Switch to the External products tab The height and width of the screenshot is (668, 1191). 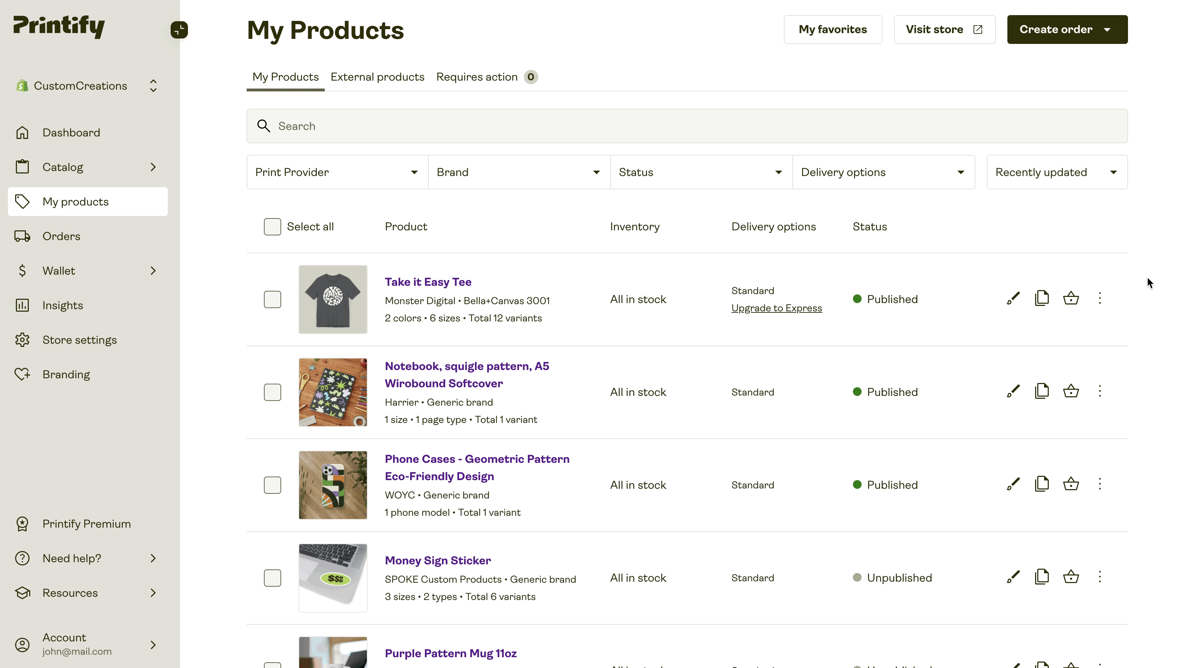[x=377, y=77]
